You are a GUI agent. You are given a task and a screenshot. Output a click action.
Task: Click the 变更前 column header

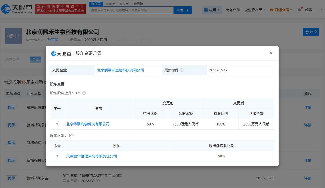[x=168, y=103]
